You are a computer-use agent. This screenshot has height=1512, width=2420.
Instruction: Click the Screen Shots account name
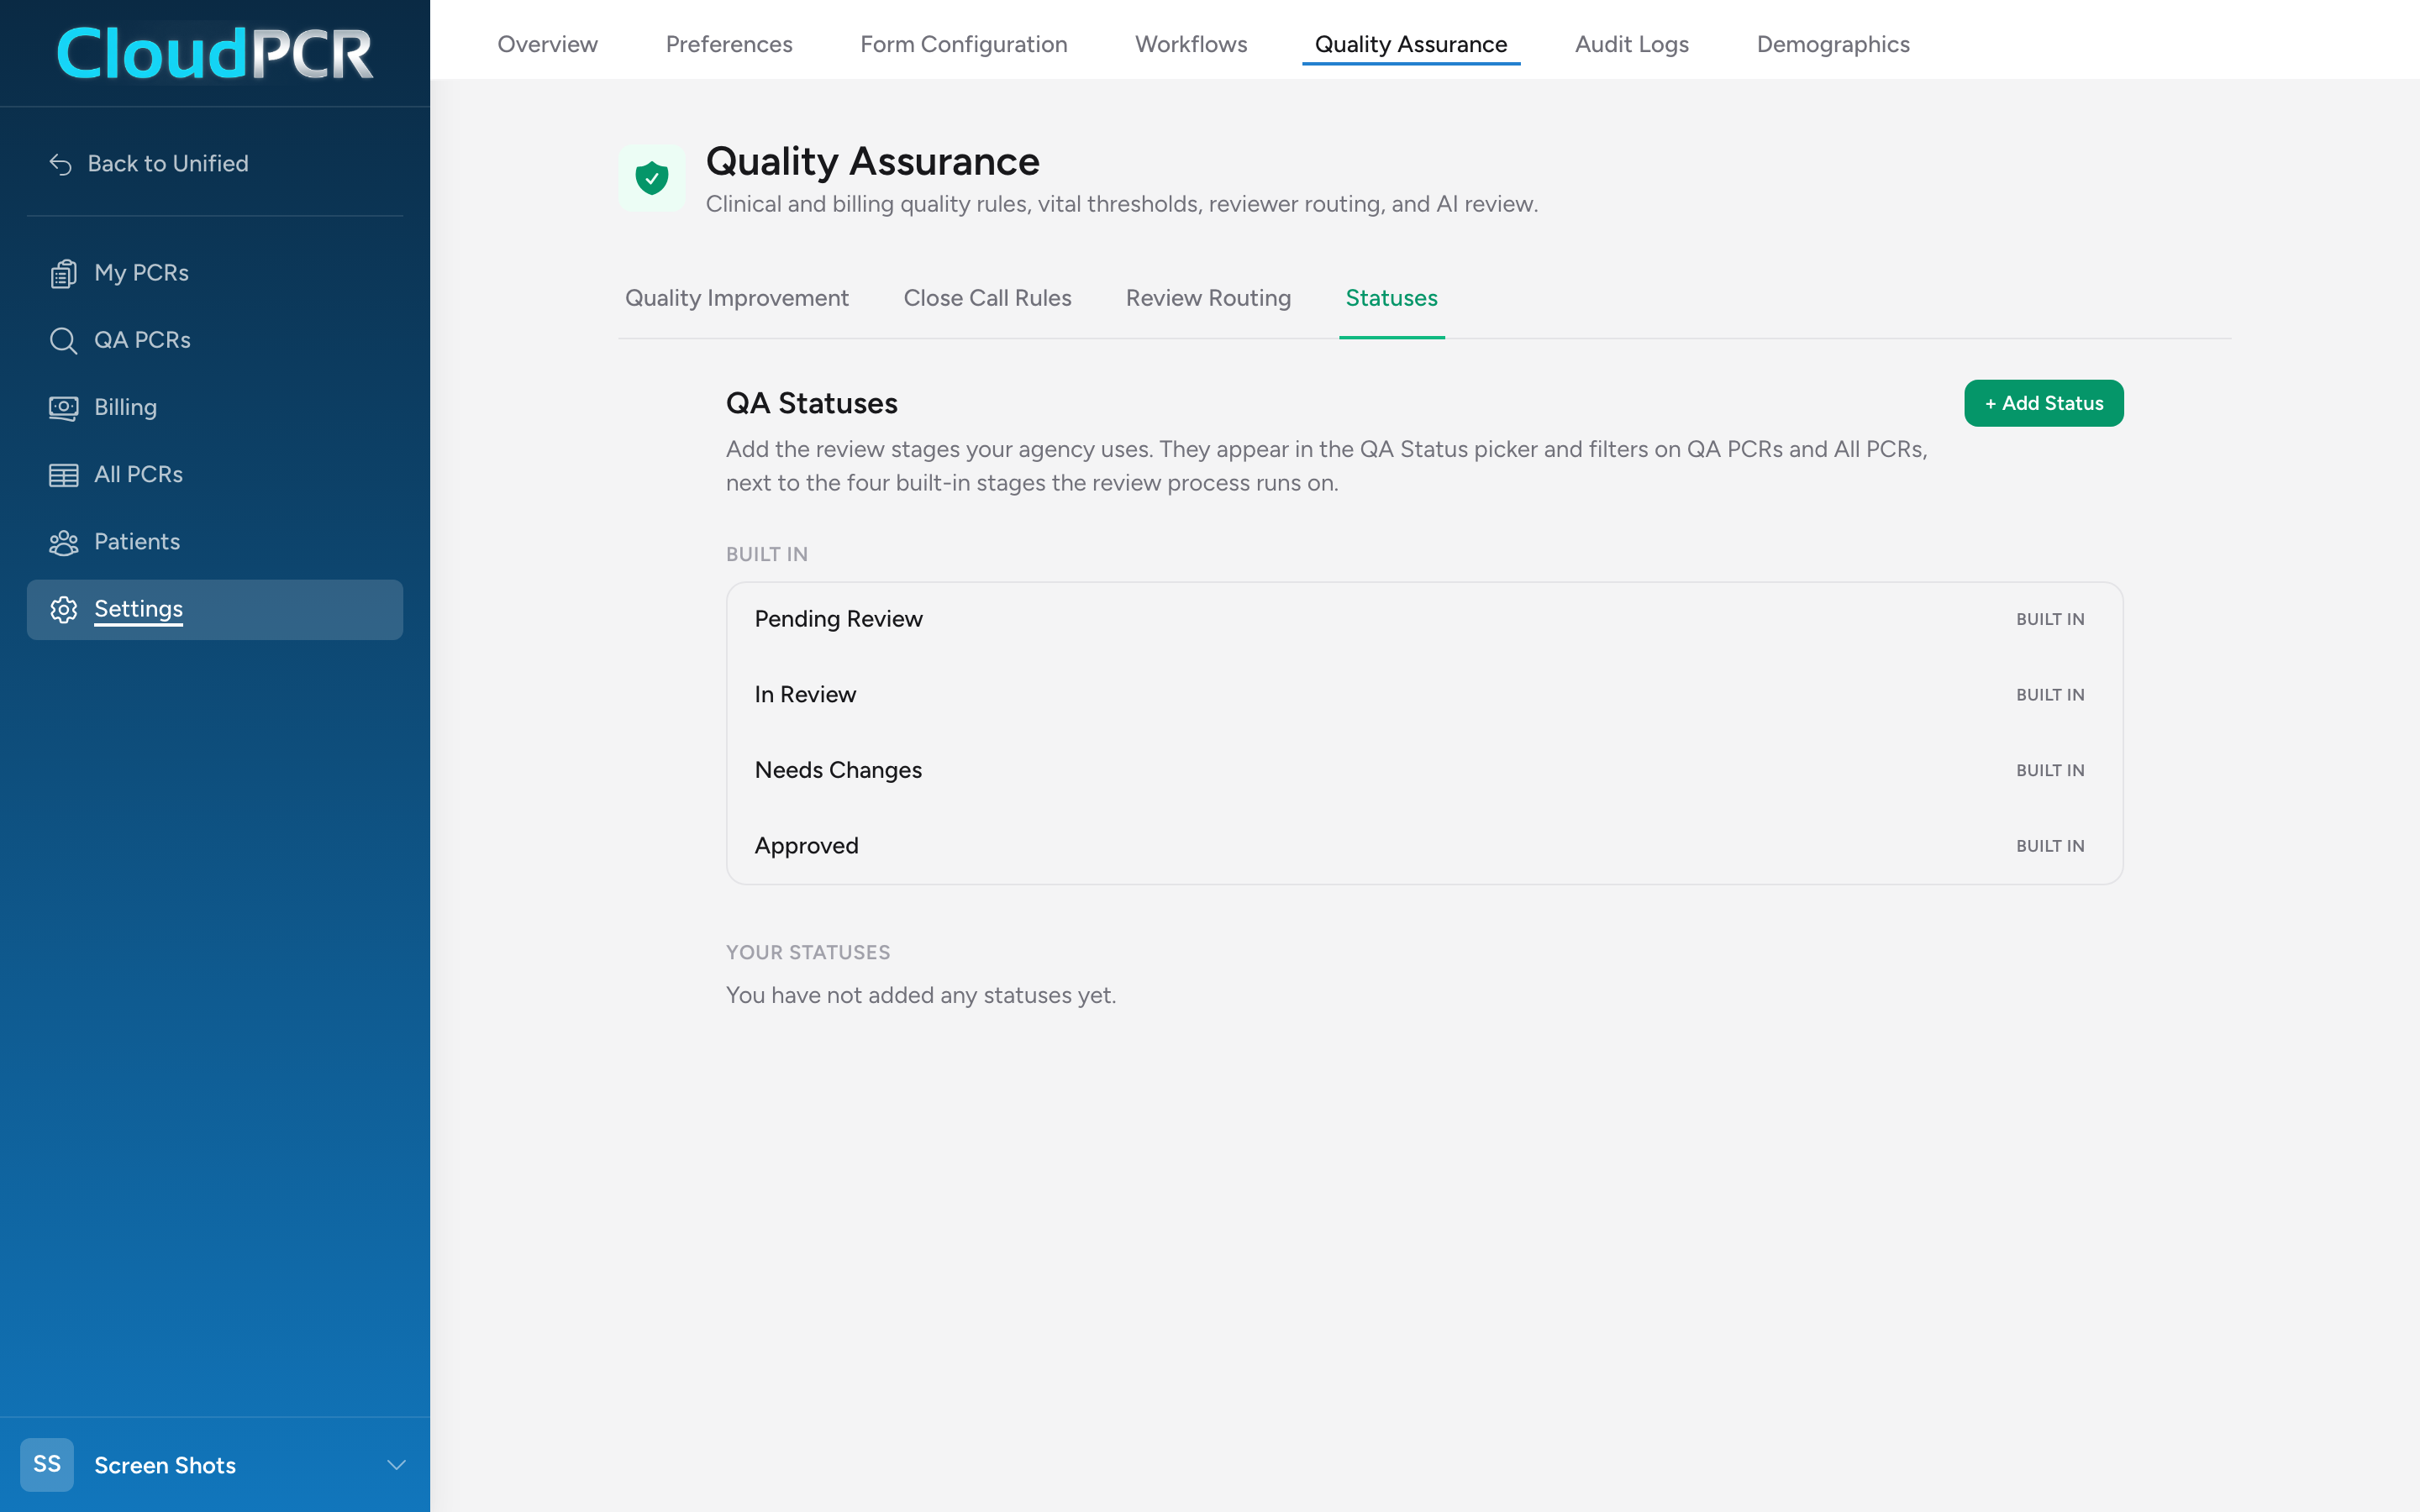[165, 1465]
